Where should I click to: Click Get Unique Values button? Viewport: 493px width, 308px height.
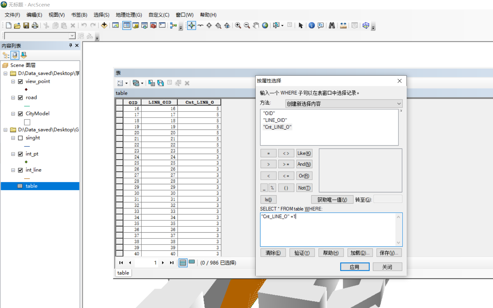pyautogui.click(x=332, y=200)
